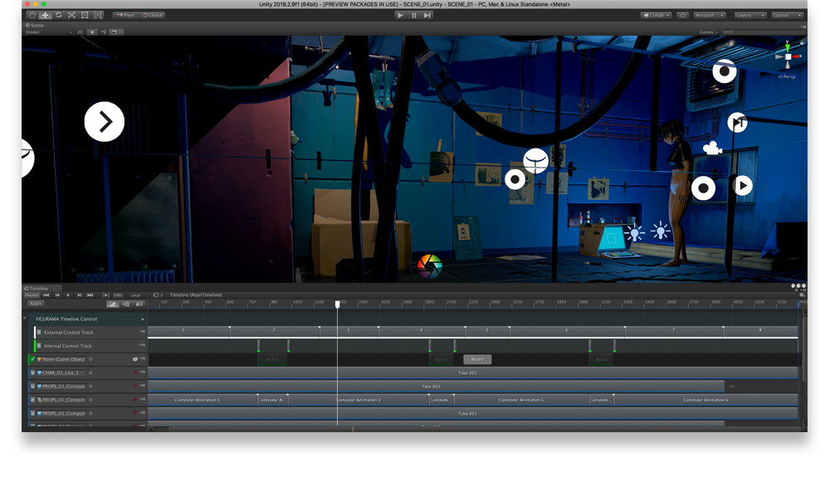Uncheck the None (Game Object) track checkbox
The width and height of the screenshot is (830, 477).
click(33, 359)
